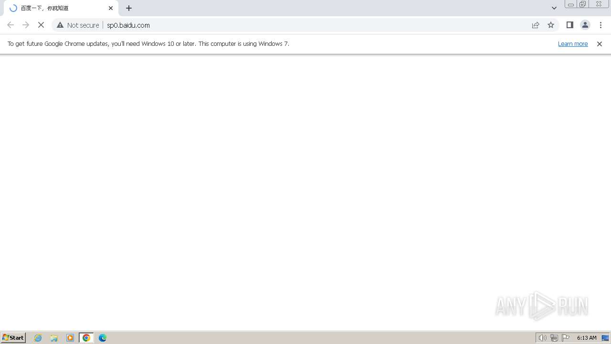This screenshot has width=611, height=344.
Task: Open Windows Media Player from the taskbar
Action: pos(70,338)
